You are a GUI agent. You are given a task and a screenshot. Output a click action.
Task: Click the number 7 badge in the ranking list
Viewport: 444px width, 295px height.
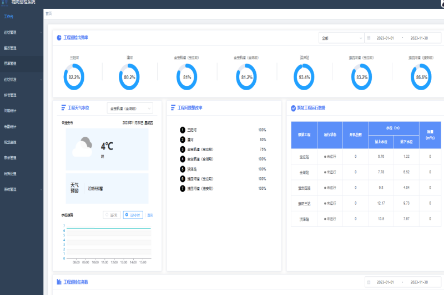(183, 188)
